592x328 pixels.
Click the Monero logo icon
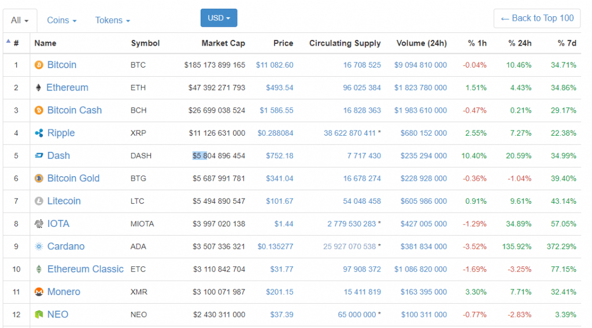point(39,292)
